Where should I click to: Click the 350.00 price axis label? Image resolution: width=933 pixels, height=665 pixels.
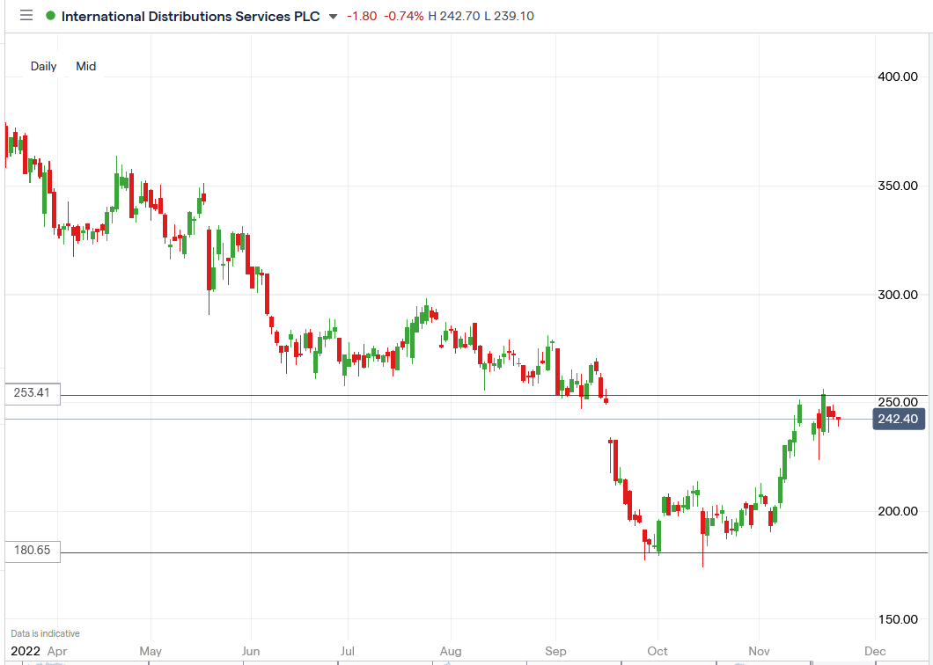pyautogui.click(x=898, y=186)
